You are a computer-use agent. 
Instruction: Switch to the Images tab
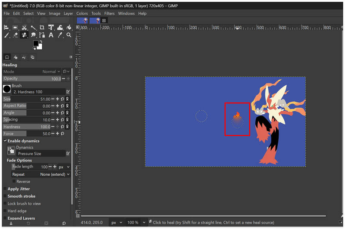[32, 57]
